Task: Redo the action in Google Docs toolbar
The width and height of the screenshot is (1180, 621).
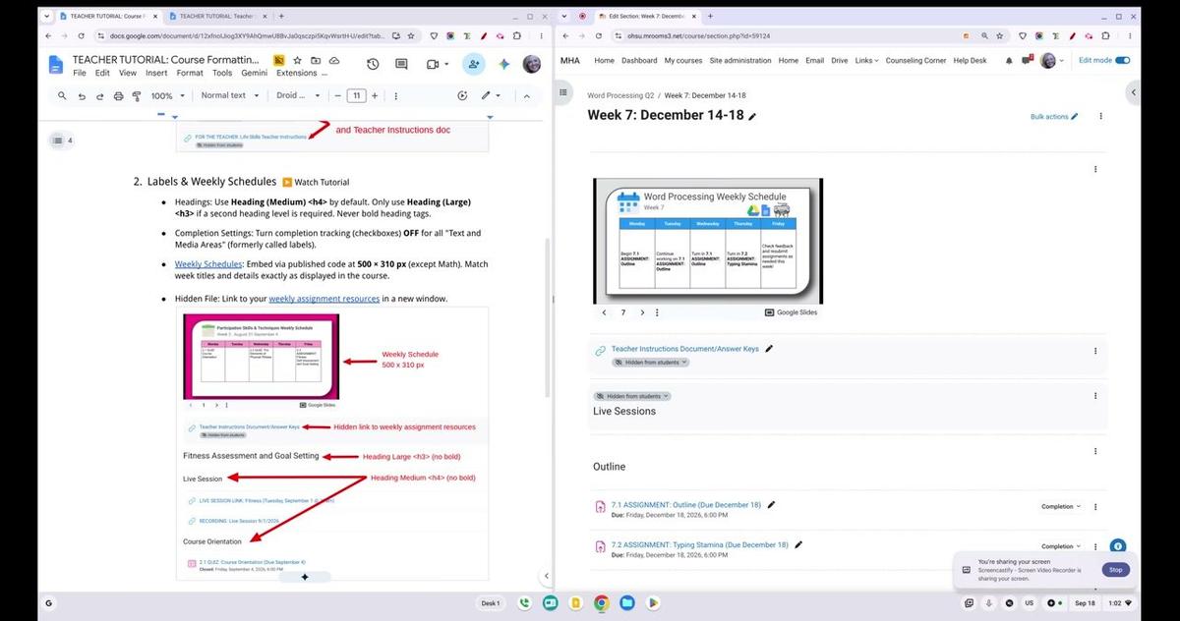Action: pos(99,95)
